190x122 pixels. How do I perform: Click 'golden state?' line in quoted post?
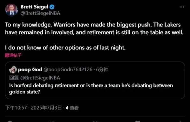(x=24, y=92)
